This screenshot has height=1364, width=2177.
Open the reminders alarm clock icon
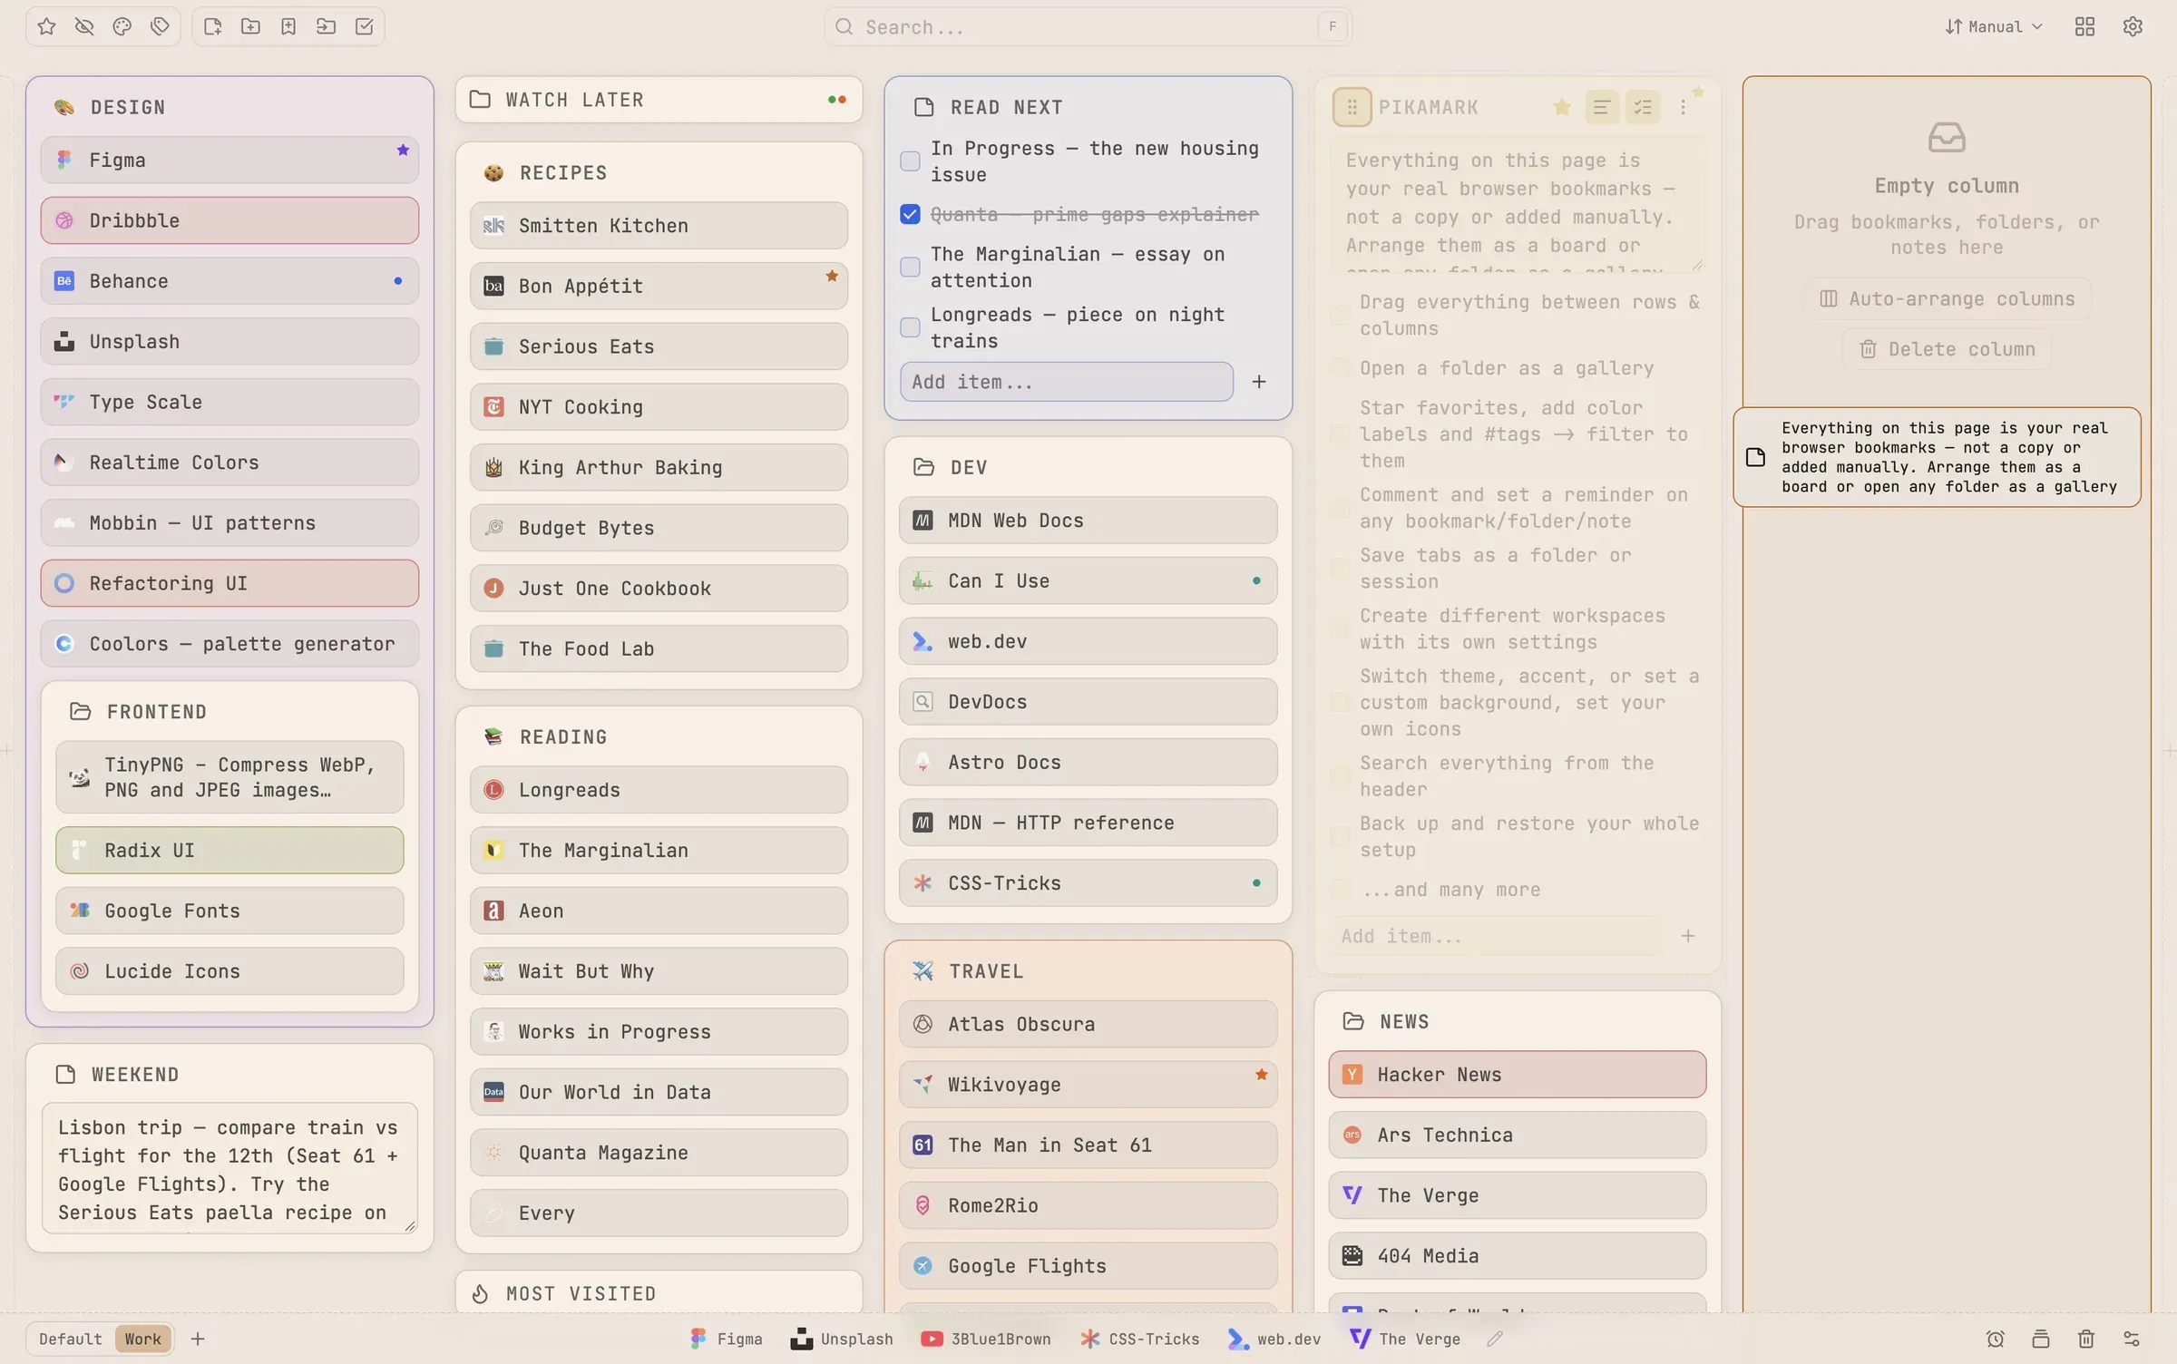pos(1996,1339)
